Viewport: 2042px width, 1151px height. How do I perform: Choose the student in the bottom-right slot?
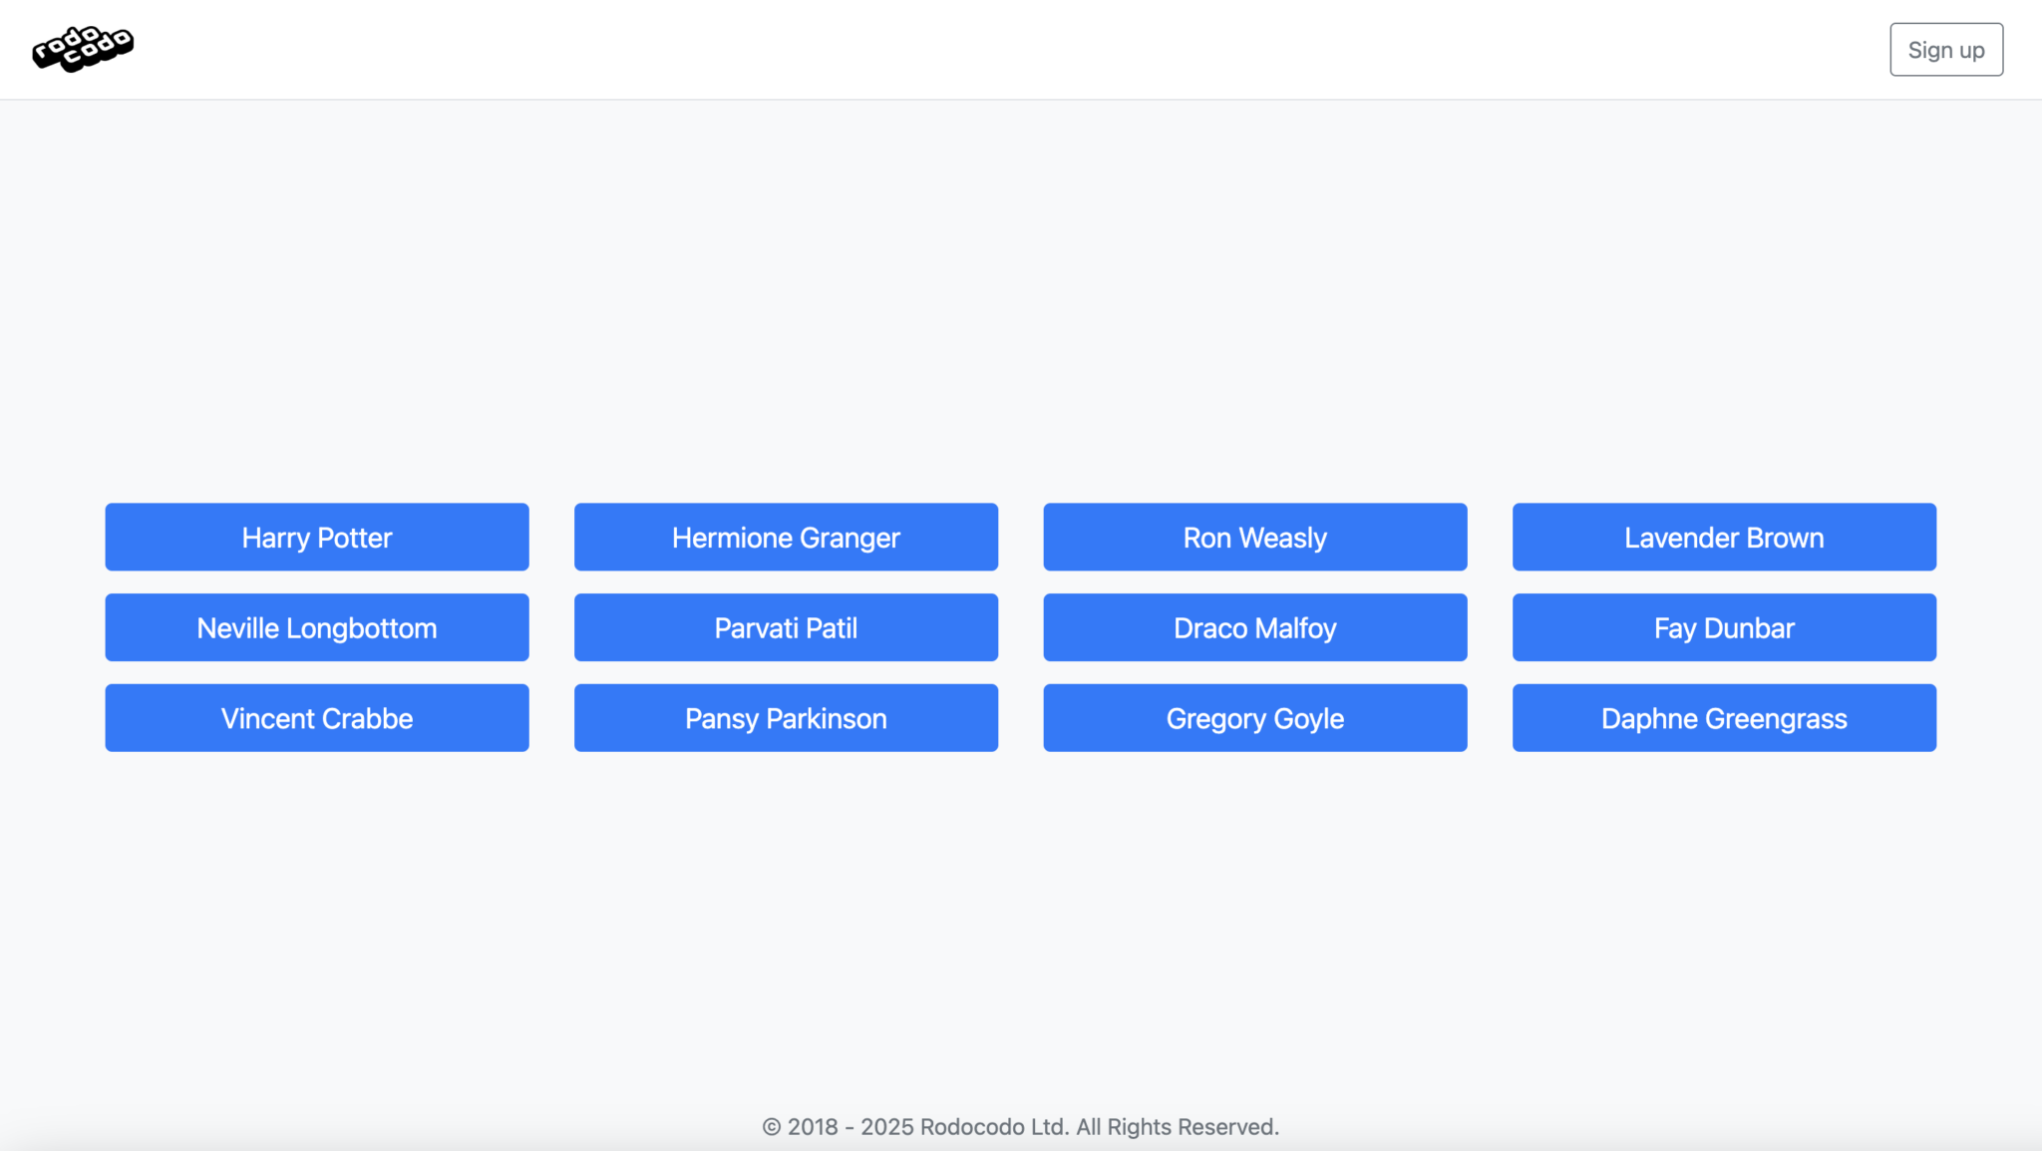coord(1723,717)
